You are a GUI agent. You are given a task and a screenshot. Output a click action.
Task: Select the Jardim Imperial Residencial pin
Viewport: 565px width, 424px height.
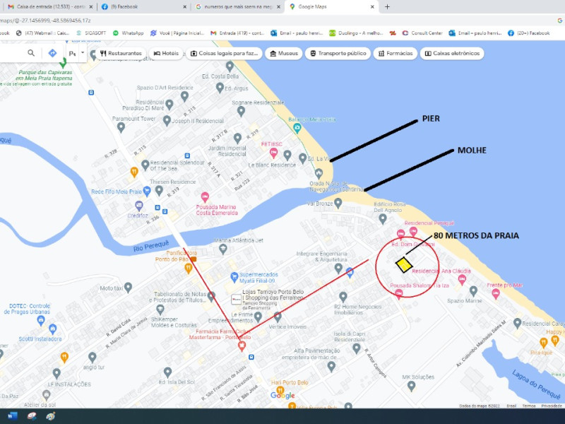237,138
